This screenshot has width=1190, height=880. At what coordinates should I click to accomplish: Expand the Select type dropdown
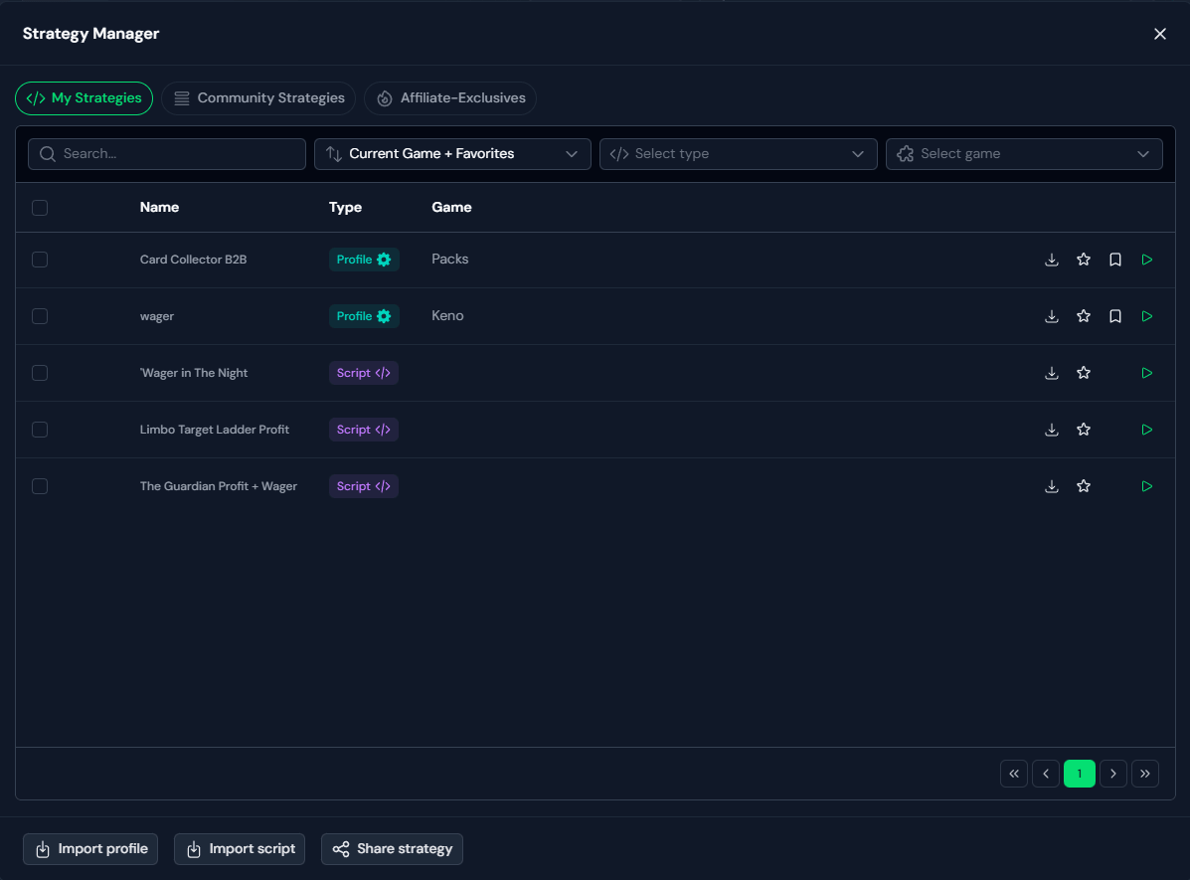point(739,154)
